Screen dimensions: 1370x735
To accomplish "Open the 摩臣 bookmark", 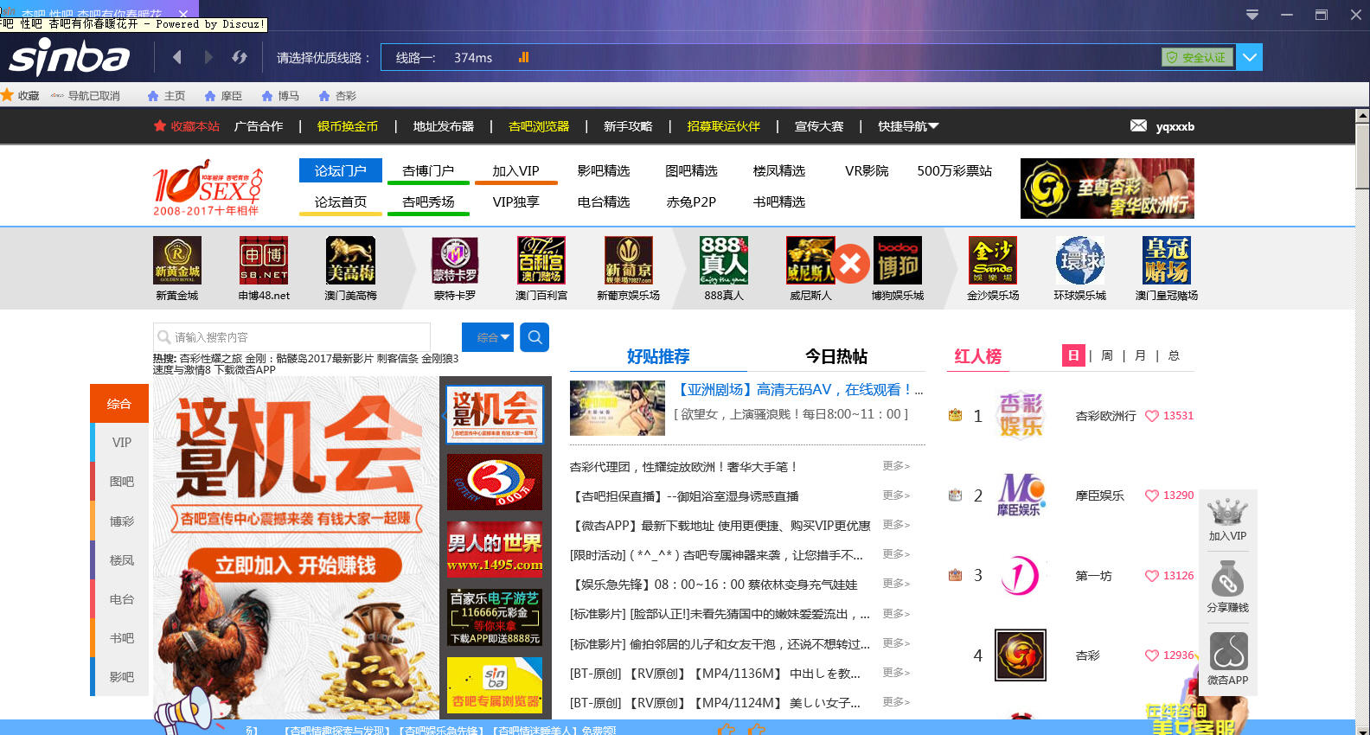I will click(223, 96).
